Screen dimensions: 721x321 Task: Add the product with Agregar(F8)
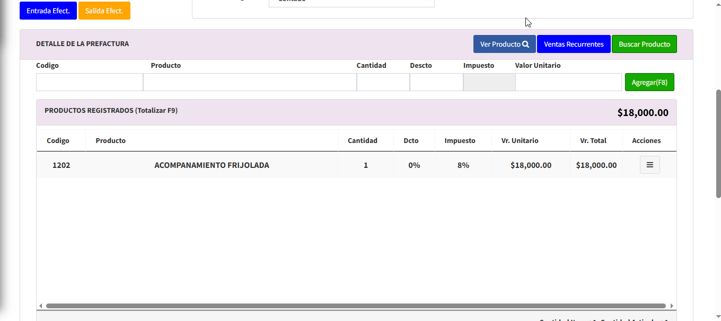coord(649,82)
